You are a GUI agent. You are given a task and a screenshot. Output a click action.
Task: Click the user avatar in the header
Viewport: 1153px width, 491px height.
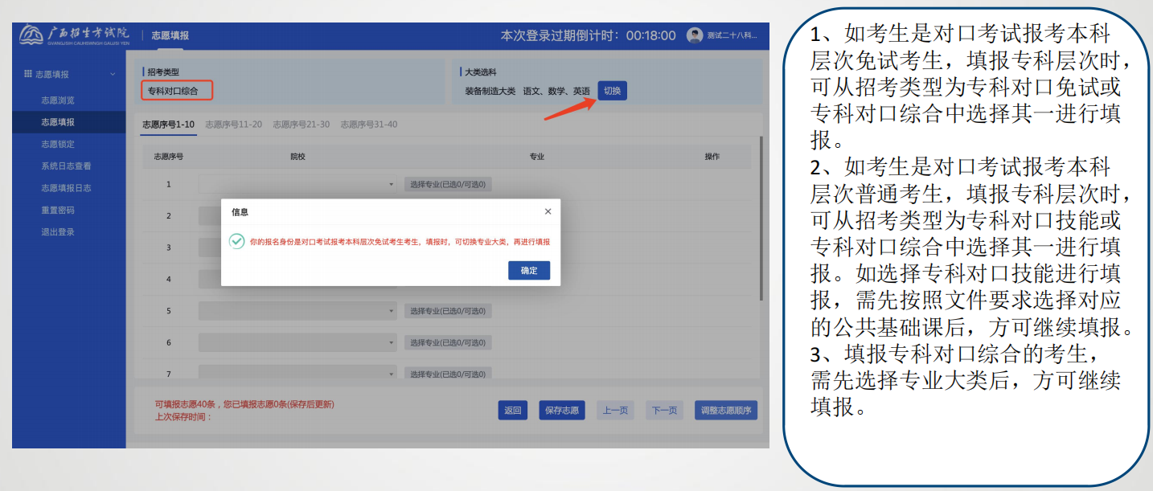click(695, 35)
